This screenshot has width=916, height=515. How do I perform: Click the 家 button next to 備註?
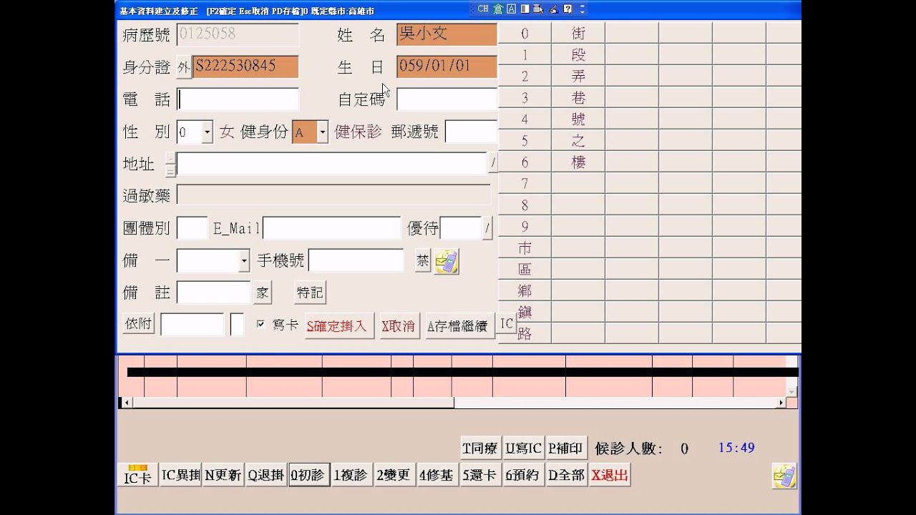coord(263,293)
